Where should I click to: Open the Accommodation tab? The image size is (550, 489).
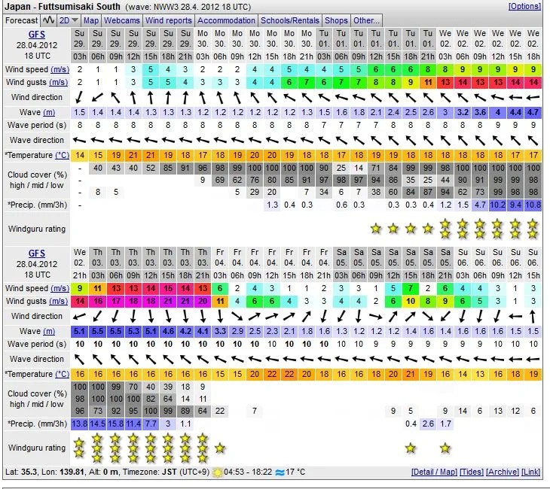pyautogui.click(x=226, y=20)
